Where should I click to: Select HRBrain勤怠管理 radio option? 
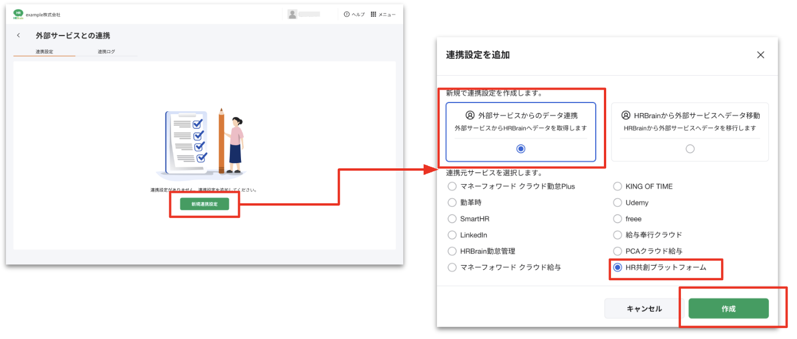[x=452, y=251]
